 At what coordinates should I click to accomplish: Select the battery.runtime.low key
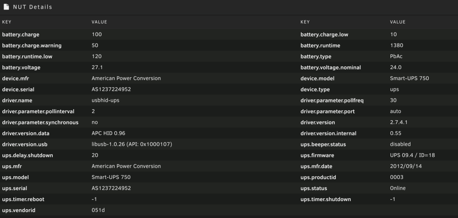(x=27, y=57)
